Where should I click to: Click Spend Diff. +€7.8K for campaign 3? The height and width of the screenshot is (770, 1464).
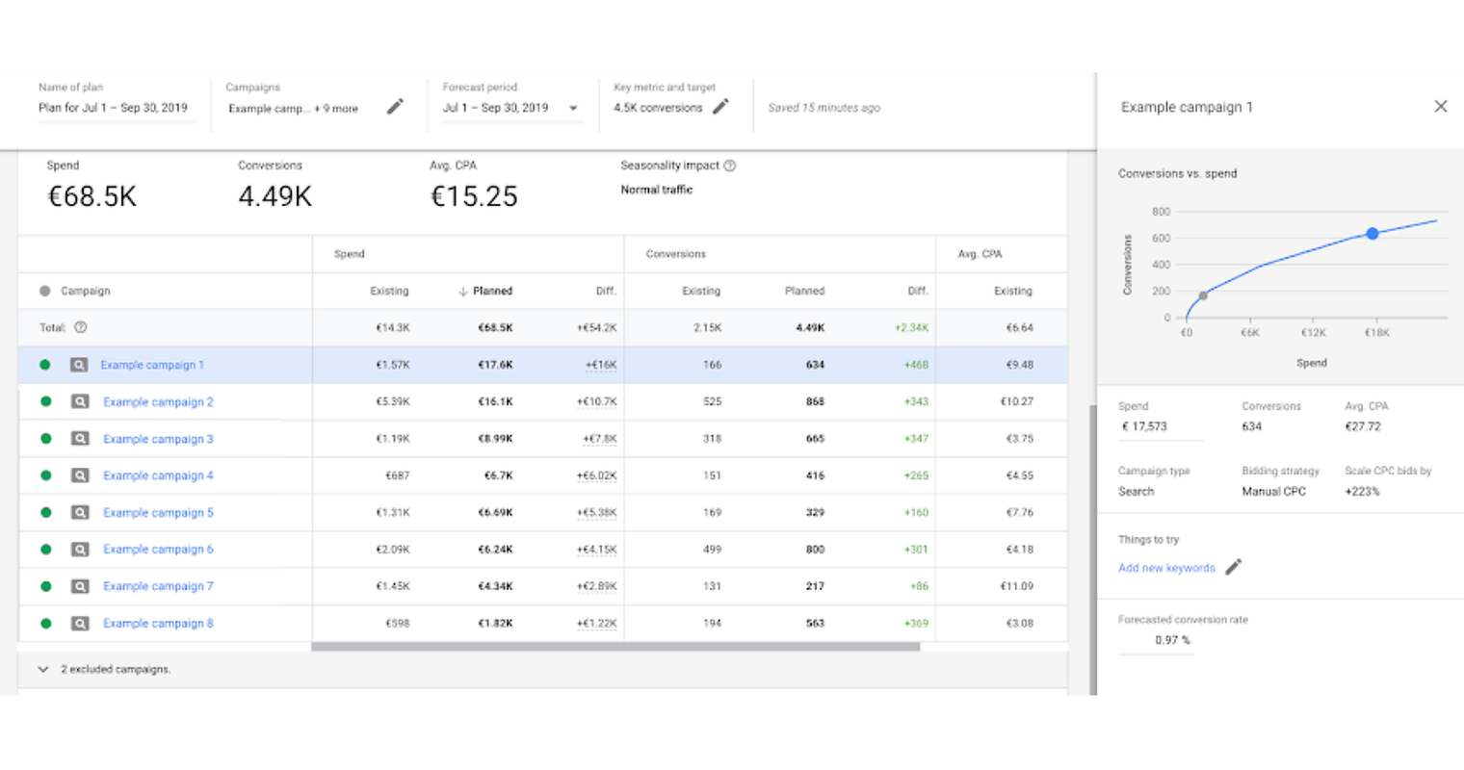click(599, 439)
